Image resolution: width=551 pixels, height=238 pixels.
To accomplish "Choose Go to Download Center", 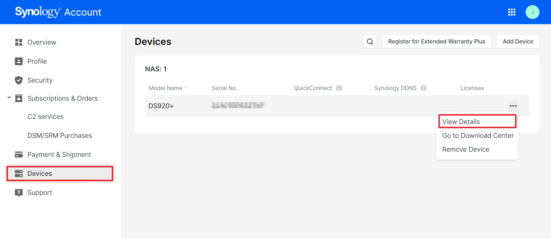I will click(x=478, y=136).
